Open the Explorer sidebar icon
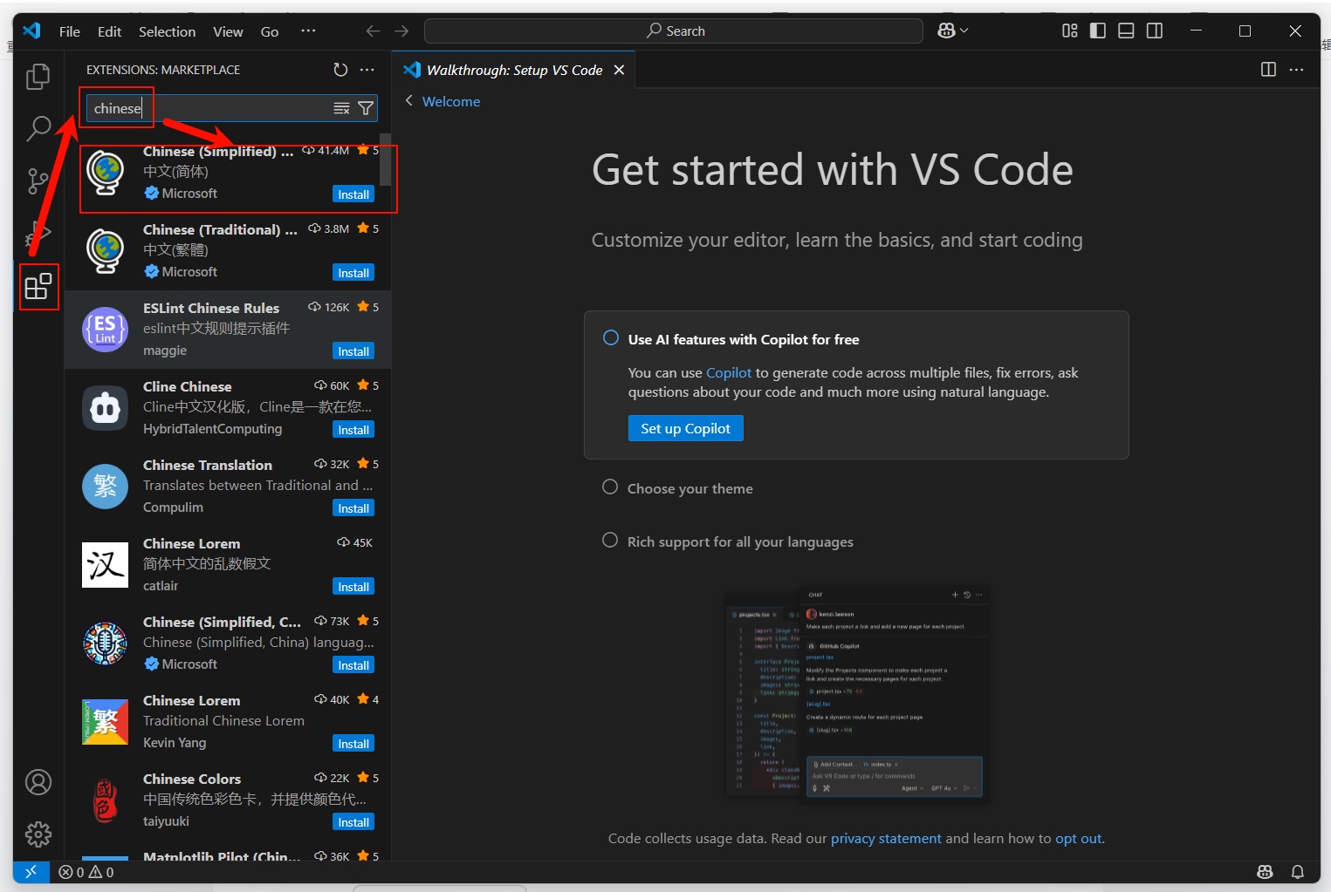This screenshot has height=892, width=1331. click(x=38, y=76)
